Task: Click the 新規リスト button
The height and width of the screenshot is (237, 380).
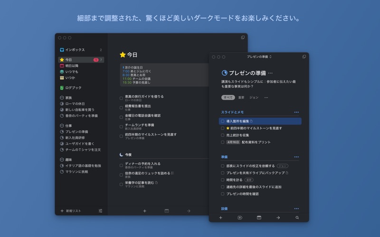Action: pos(70,211)
